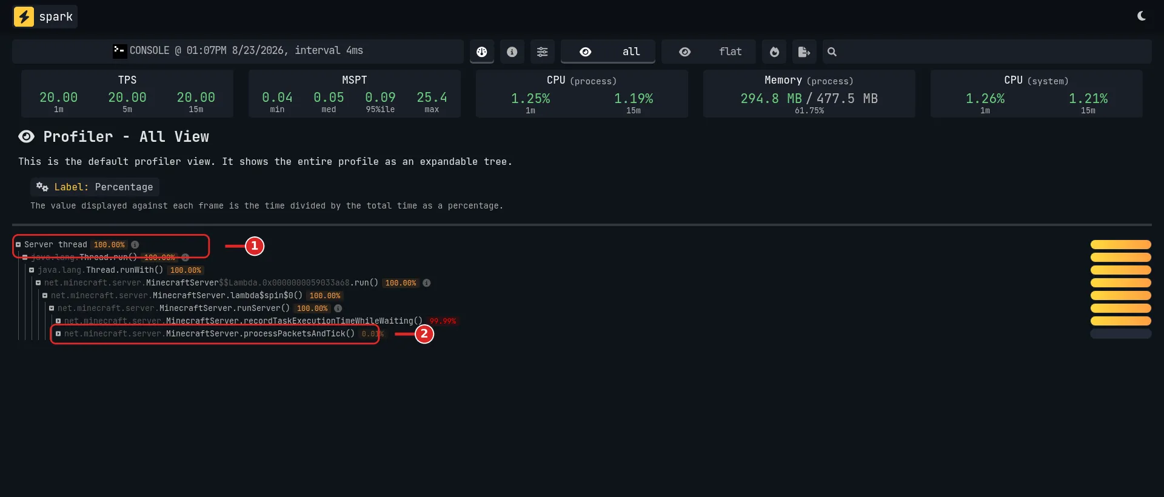
Task: Expand processPacketsAndTick() node
Action: [58, 334]
